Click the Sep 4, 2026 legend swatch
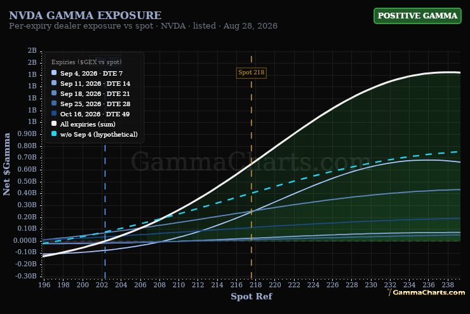 click(x=54, y=72)
